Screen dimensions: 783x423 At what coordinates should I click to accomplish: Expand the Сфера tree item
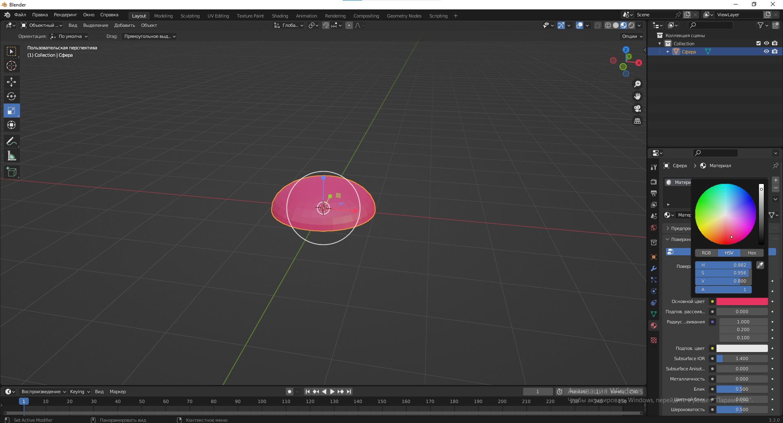[668, 51]
